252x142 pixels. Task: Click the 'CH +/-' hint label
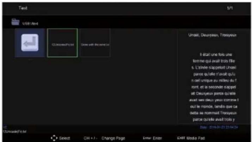91,138
